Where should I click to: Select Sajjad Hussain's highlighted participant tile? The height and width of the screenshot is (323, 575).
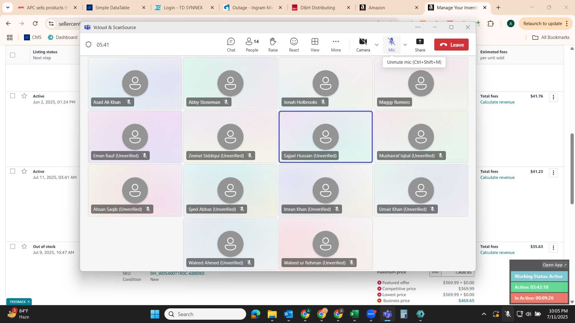click(x=326, y=137)
